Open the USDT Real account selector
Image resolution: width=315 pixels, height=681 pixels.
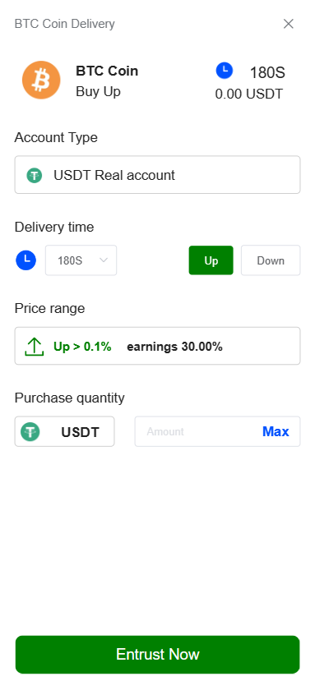point(158,175)
